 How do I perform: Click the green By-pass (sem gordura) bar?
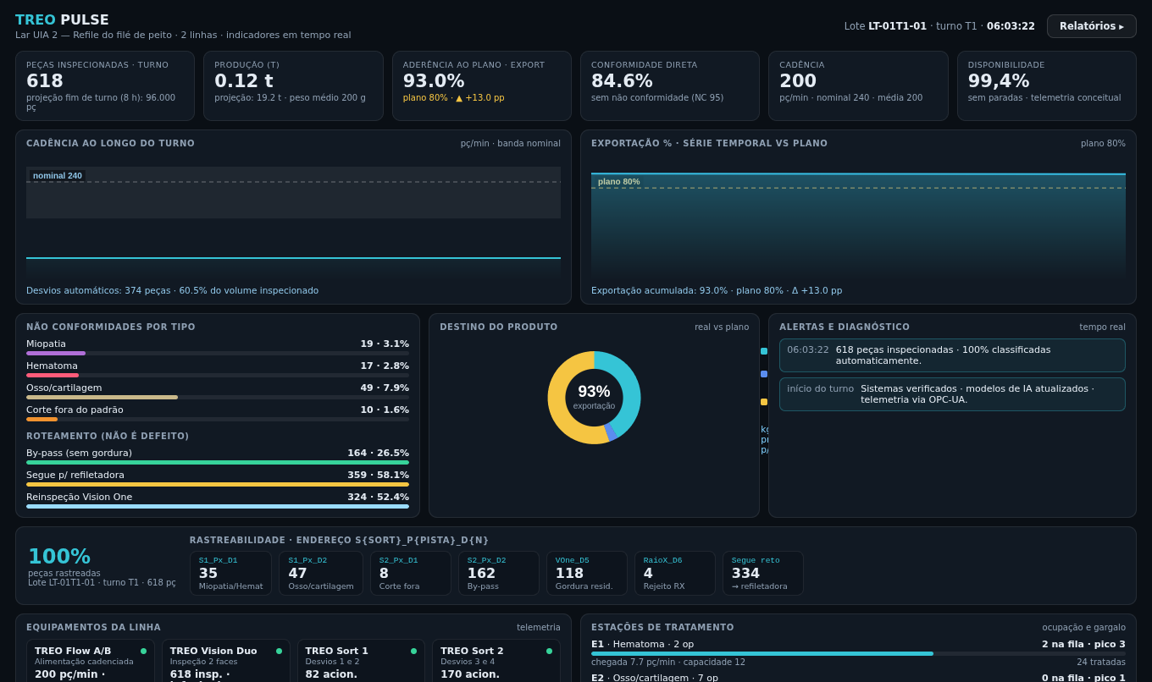coord(218,463)
